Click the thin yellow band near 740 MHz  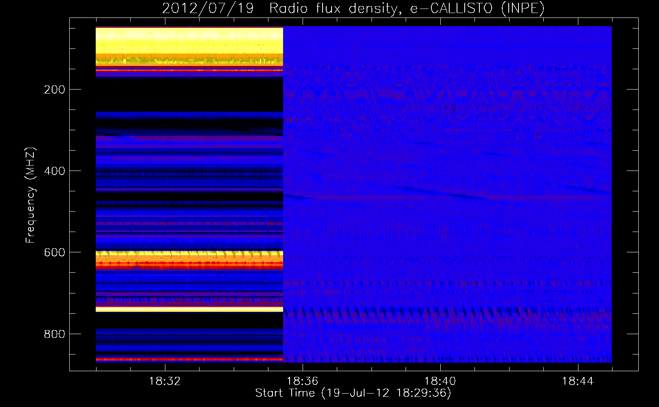click(189, 309)
